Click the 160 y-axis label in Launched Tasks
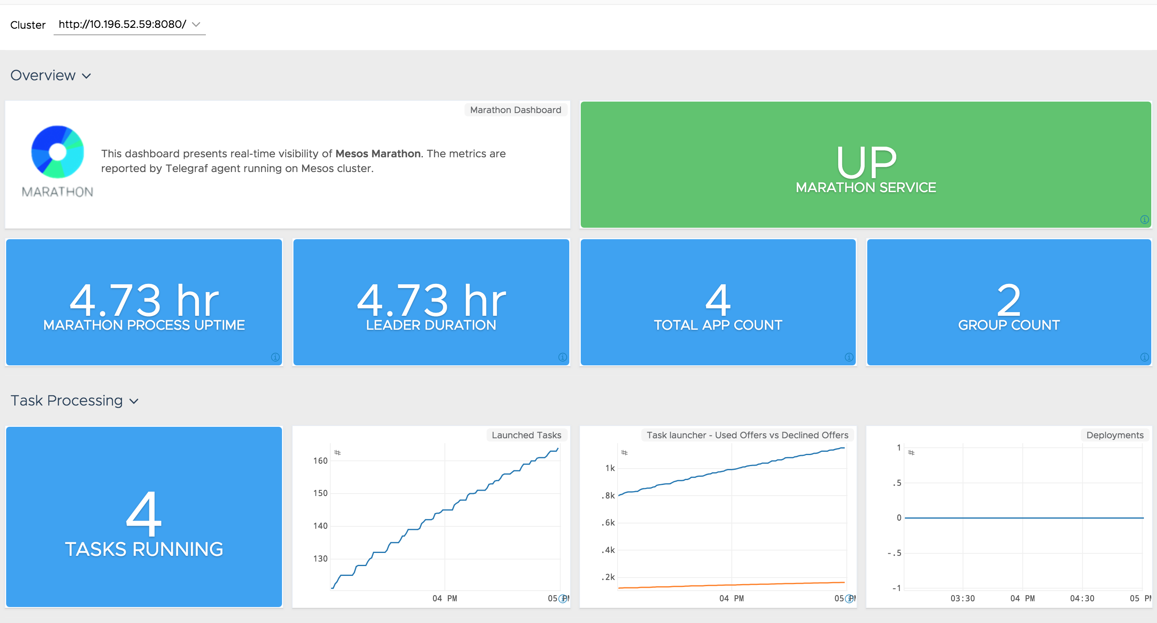The image size is (1157, 623). 320,461
